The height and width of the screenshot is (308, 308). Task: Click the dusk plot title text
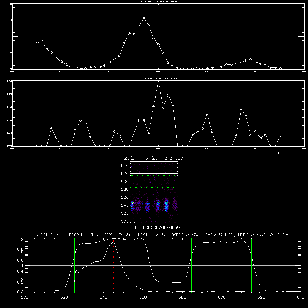[159, 79]
